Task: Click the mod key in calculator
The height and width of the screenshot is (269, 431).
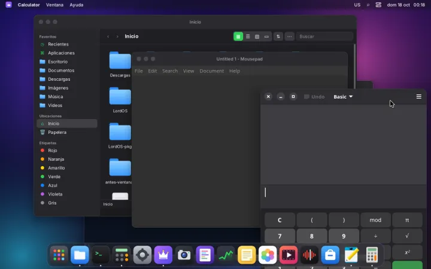Action: coord(375,220)
